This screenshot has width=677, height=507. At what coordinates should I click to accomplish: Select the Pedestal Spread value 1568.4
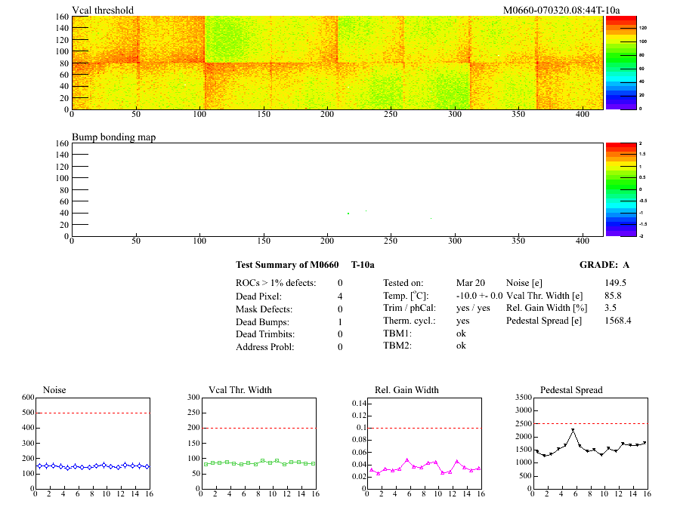618,321
